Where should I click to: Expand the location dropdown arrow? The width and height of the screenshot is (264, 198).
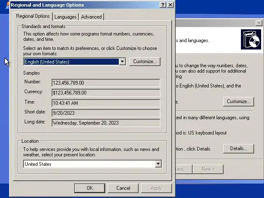pos(158,164)
